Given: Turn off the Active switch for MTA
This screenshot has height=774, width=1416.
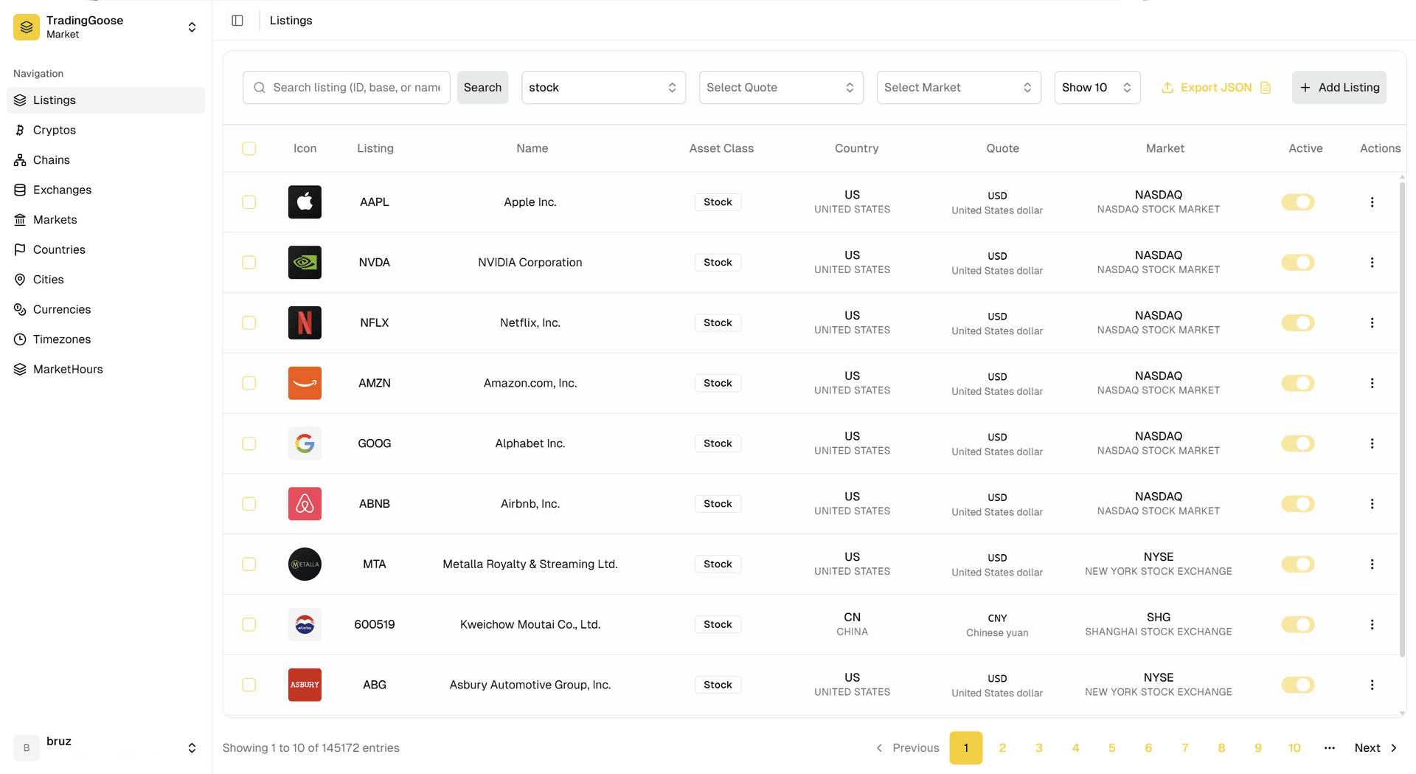Looking at the screenshot, I should pos(1298,564).
